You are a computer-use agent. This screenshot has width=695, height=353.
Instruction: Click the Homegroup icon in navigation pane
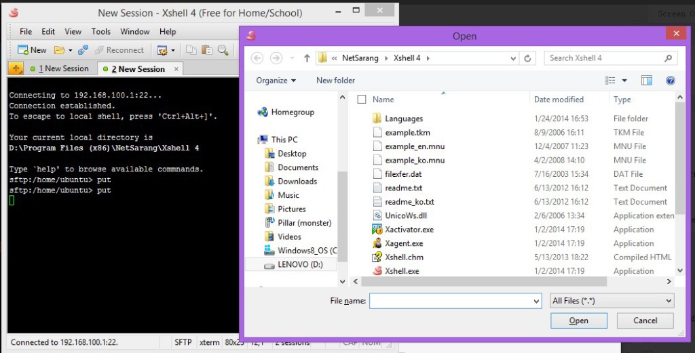coord(263,112)
